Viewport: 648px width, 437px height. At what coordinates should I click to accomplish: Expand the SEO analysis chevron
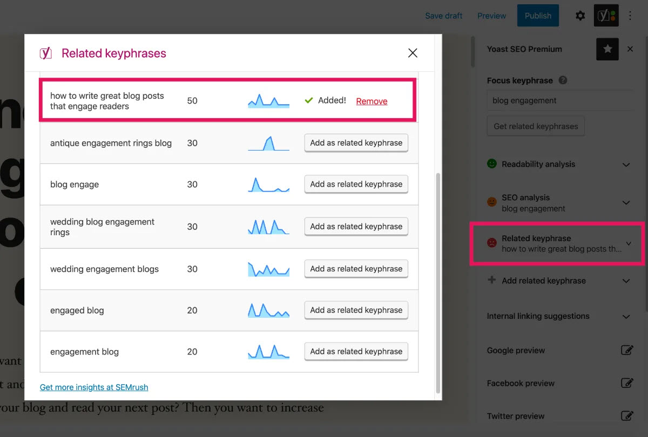[x=626, y=203]
